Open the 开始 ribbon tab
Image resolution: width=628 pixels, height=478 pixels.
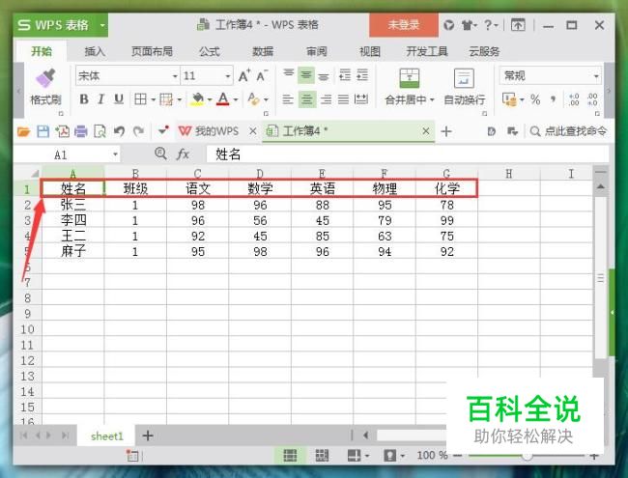point(42,51)
